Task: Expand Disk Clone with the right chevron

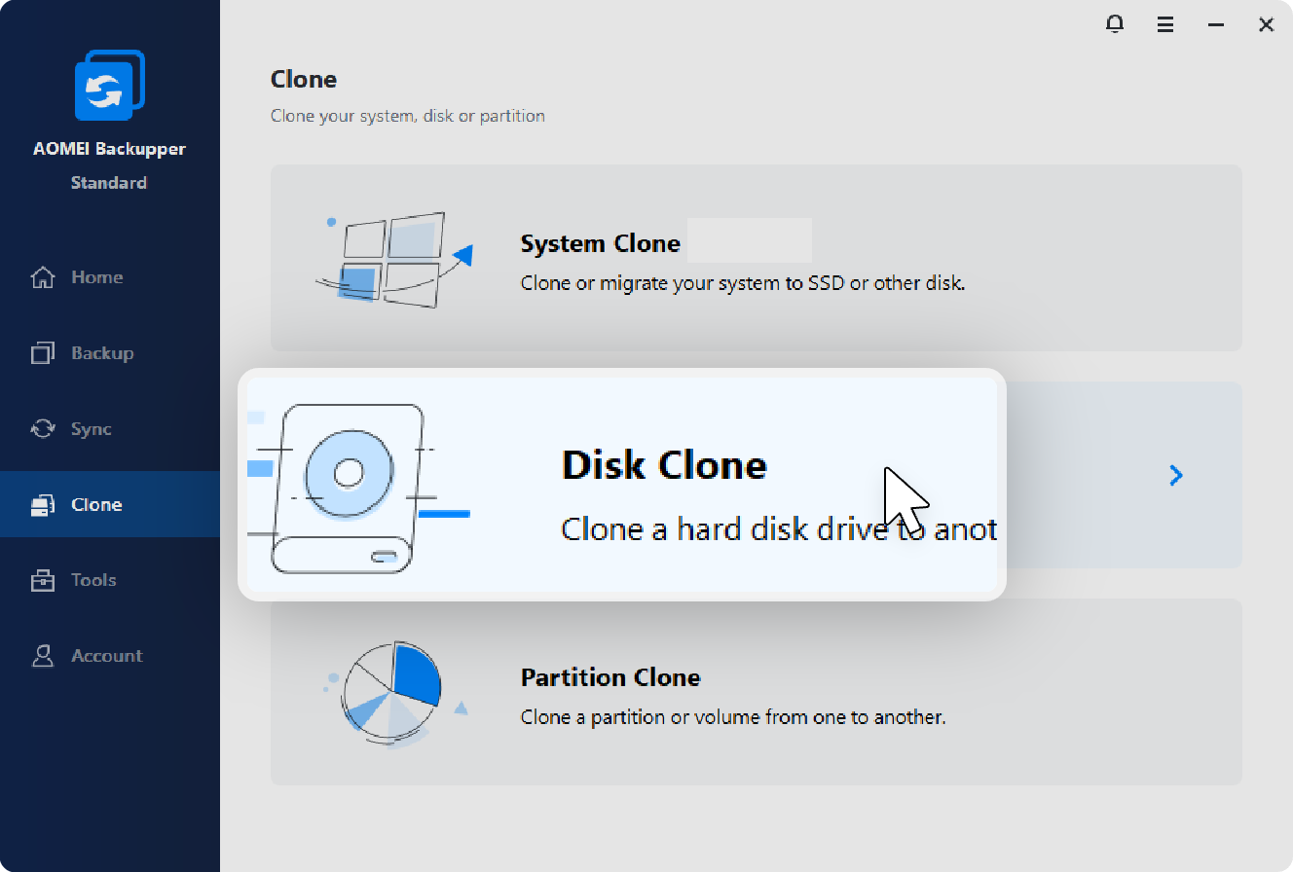Action: coord(1176,475)
